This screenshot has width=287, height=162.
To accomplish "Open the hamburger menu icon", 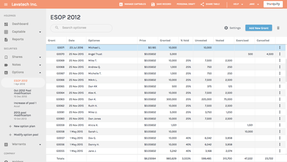I will pyautogui.click(x=6, y=4).
